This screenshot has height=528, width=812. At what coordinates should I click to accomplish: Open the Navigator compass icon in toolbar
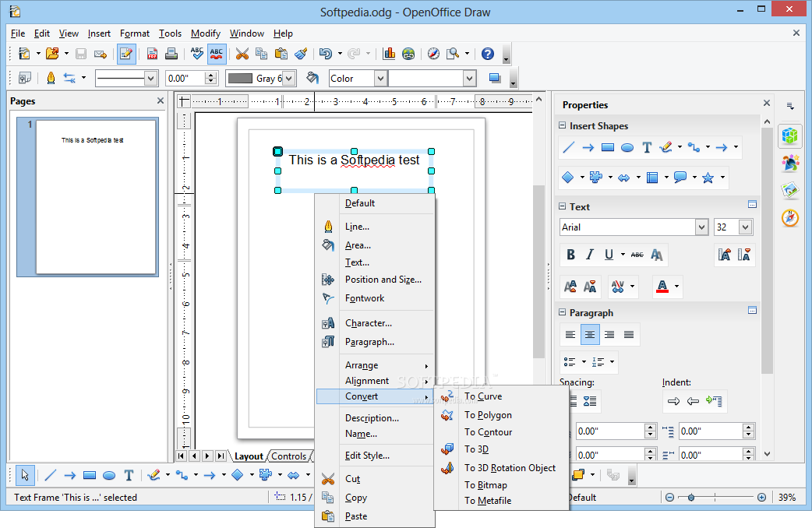tap(433, 54)
